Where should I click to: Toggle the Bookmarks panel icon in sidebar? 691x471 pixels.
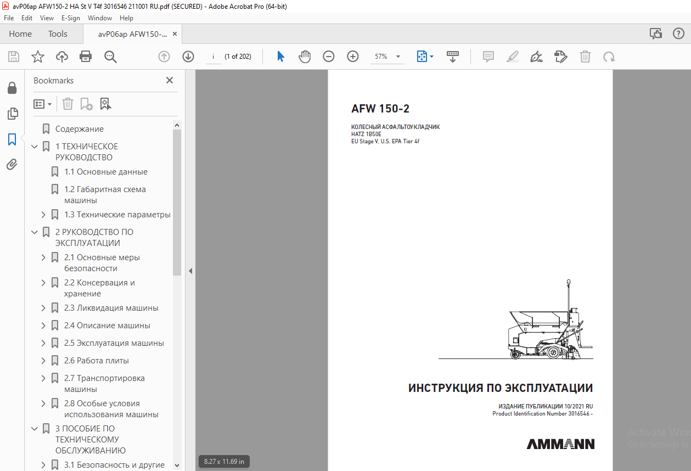click(x=12, y=139)
